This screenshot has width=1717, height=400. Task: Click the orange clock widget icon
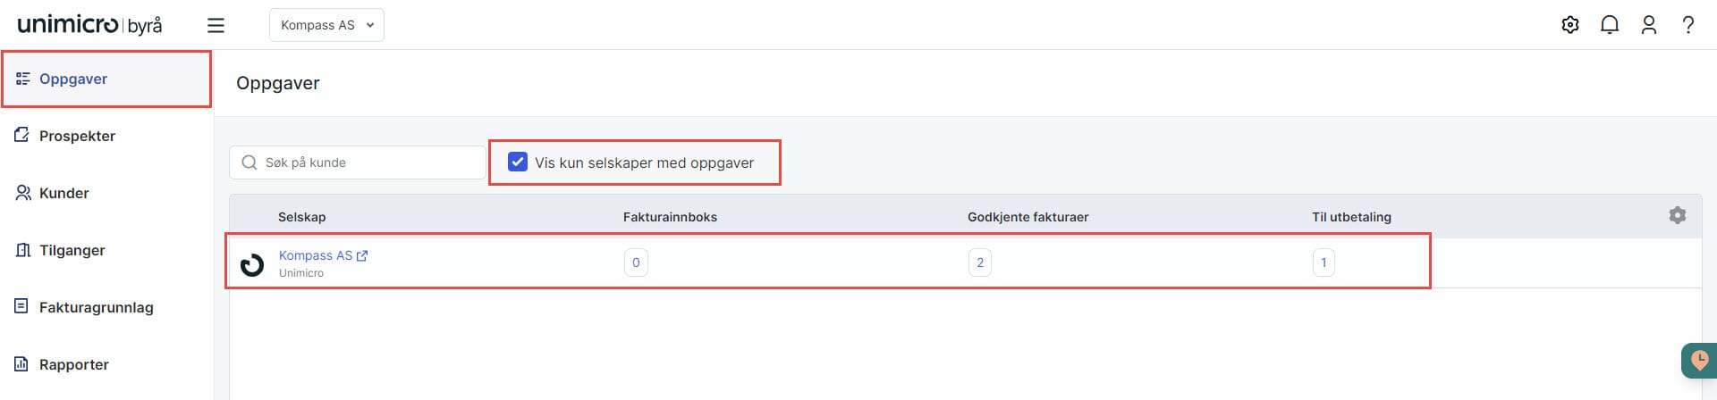coord(1699,361)
